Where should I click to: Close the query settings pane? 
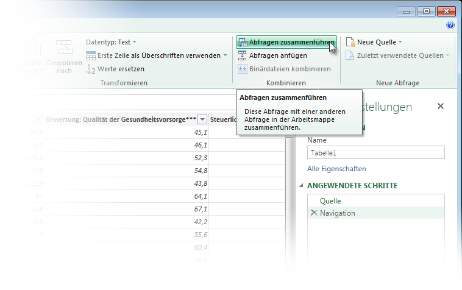tap(441, 106)
